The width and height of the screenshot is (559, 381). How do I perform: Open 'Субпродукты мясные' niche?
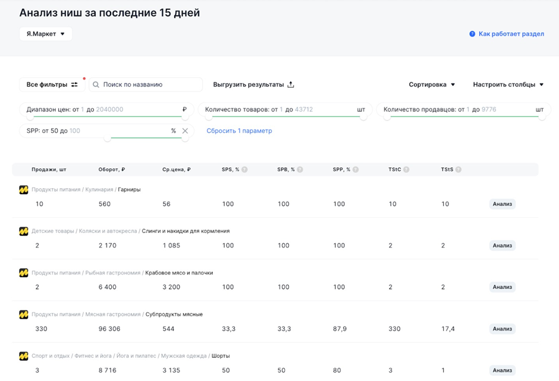[174, 315]
